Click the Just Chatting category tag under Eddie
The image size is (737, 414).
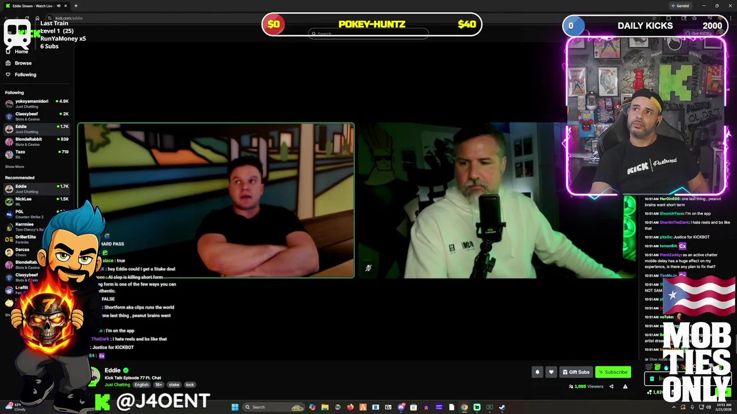117,385
